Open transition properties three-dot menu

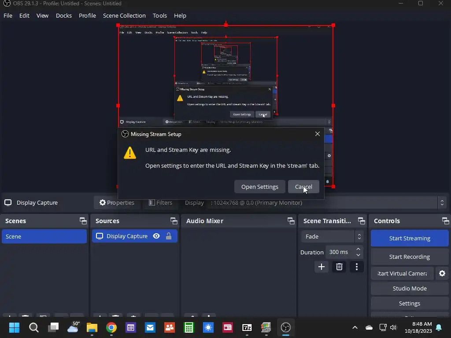click(x=357, y=267)
